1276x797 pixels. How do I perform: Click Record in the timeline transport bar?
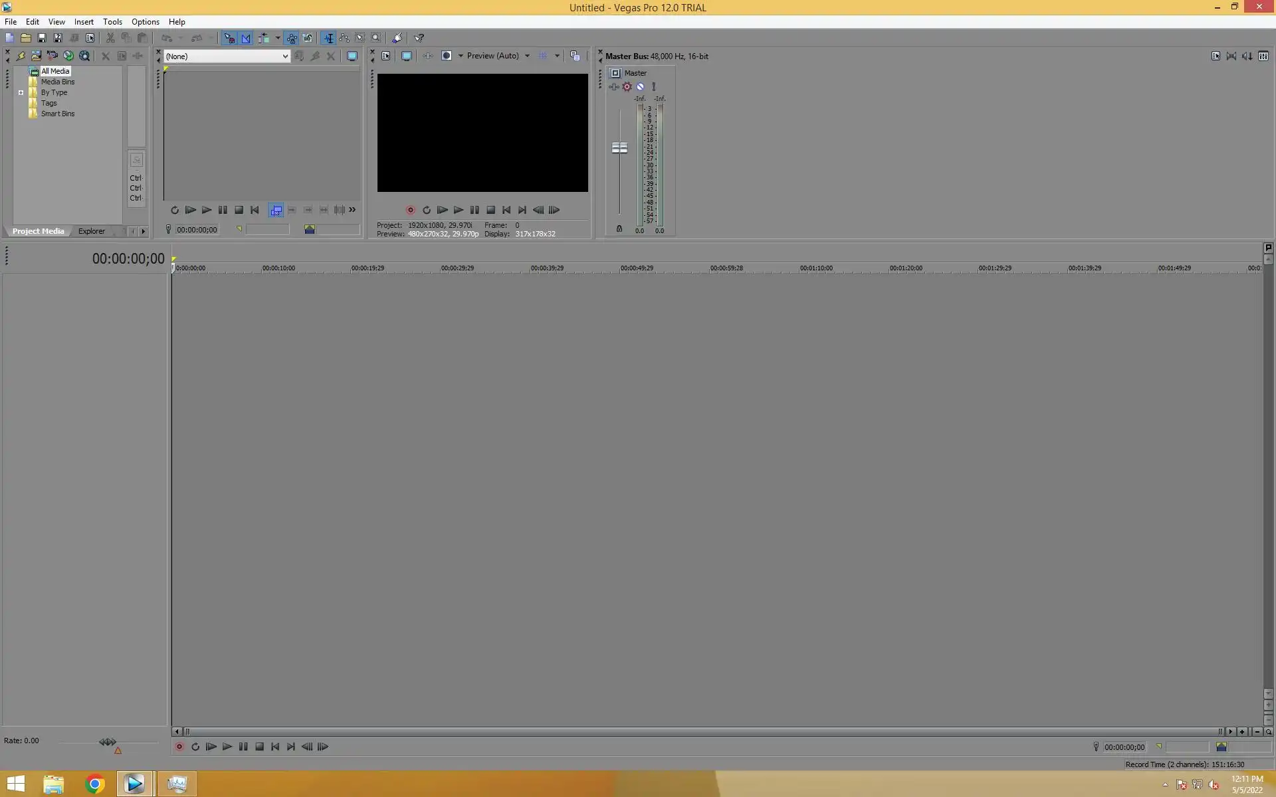tap(179, 747)
